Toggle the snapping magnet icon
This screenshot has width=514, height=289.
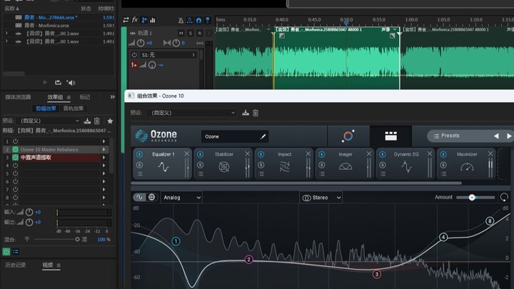click(198, 20)
